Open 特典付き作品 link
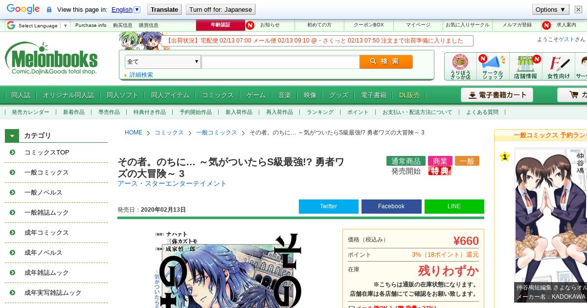The height and width of the screenshot is (308, 587). pyautogui.click(x=150, y=112)
